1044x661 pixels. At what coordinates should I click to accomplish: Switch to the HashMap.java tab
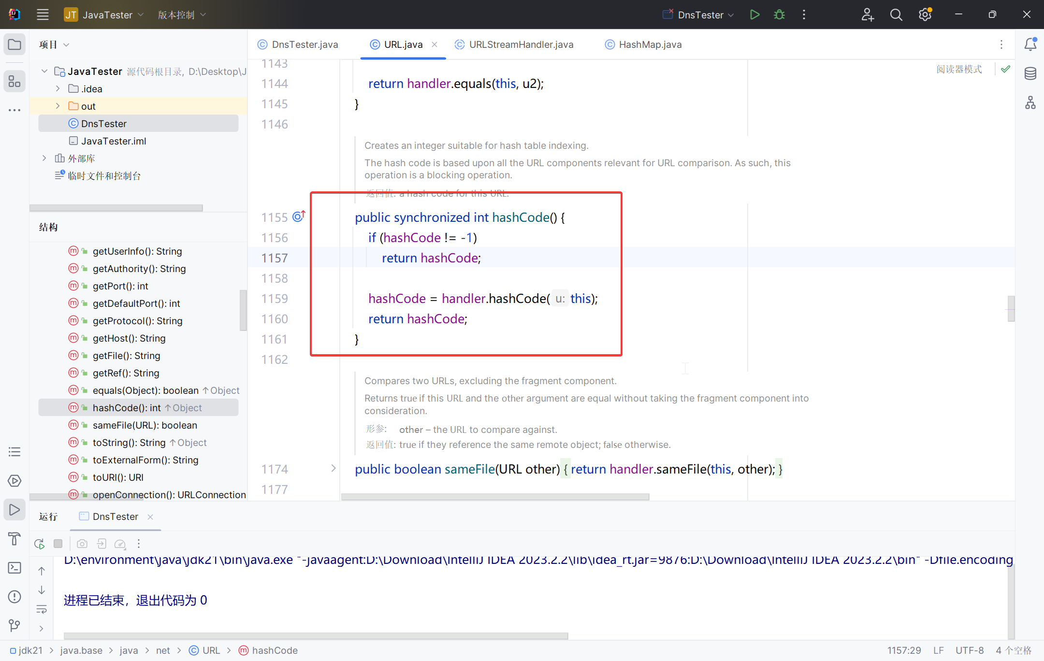coord(650,44)
